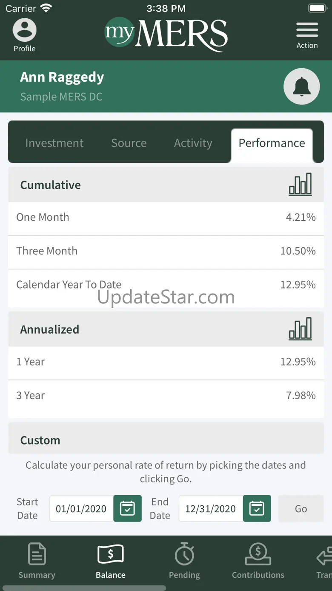Switch to the Source tab

pos(129,143)
